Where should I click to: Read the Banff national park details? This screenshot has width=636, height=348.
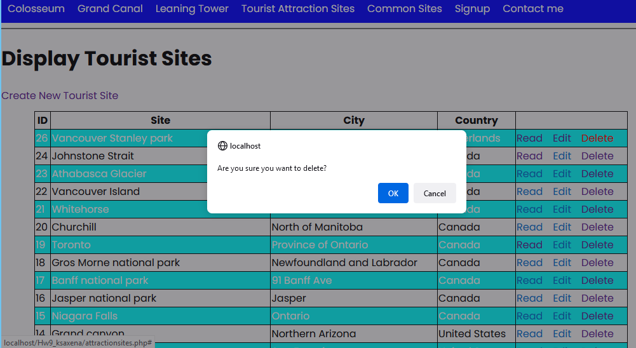point(529,281)
